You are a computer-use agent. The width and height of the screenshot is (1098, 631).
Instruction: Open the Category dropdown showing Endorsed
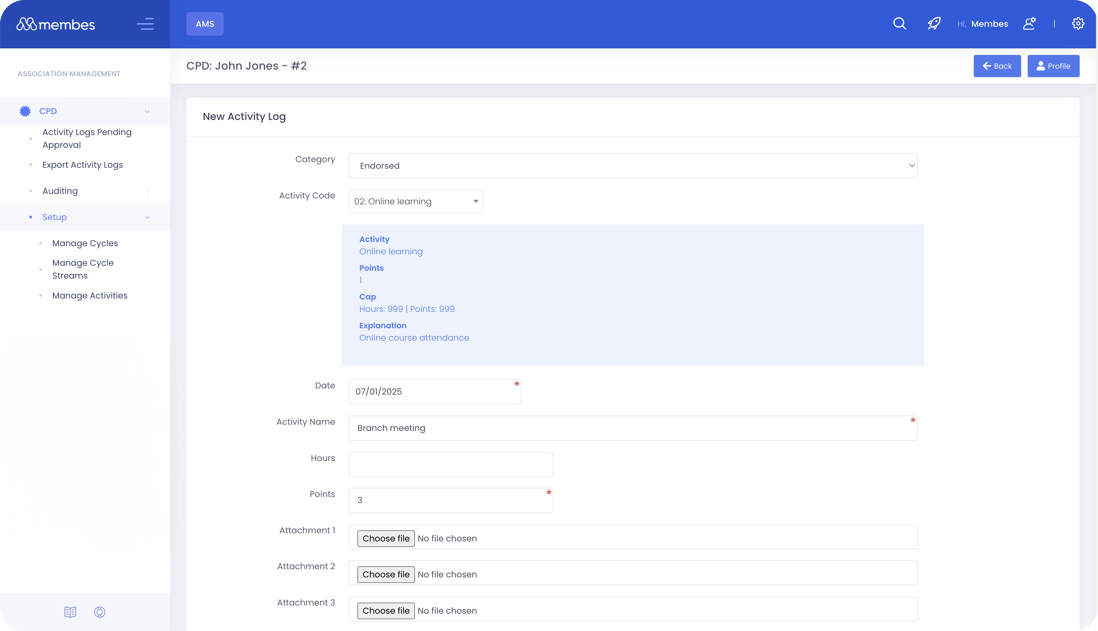(632, 165)
